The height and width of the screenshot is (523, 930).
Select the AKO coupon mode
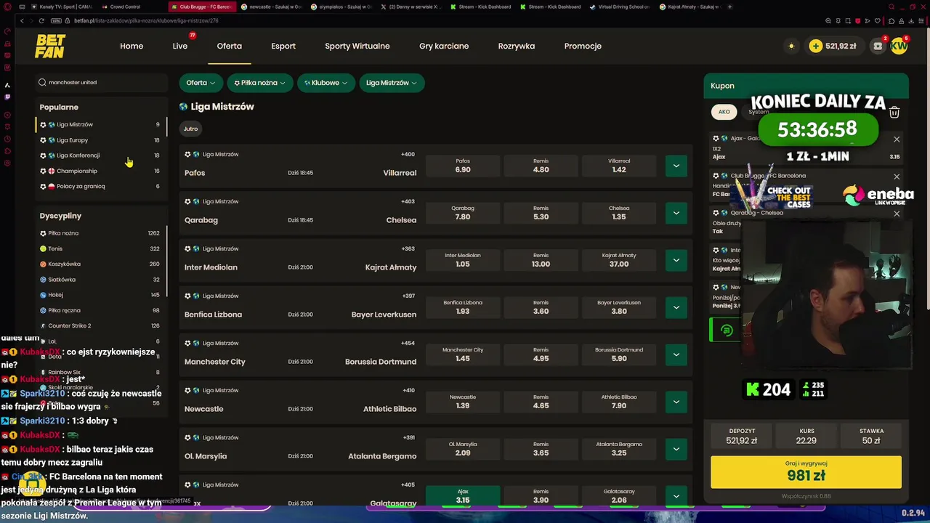tap(724, 112)
